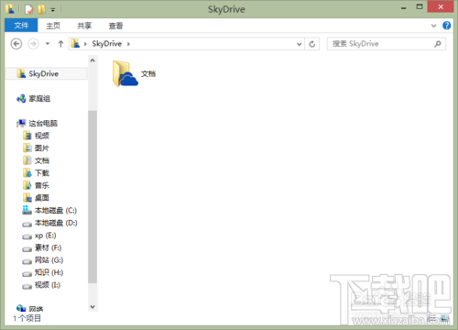Viewport: 458px width, 330px height.
Task: Click the folder icon in the address bar
Action: coord(75,44)
